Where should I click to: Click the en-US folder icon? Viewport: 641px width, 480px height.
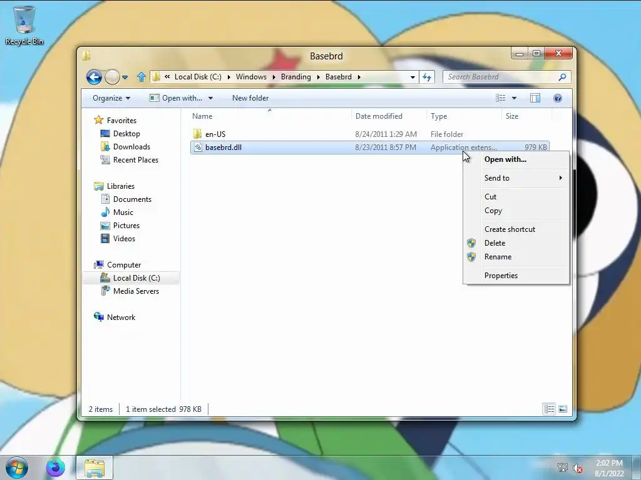pyautogui.click(x=197, y=134)
